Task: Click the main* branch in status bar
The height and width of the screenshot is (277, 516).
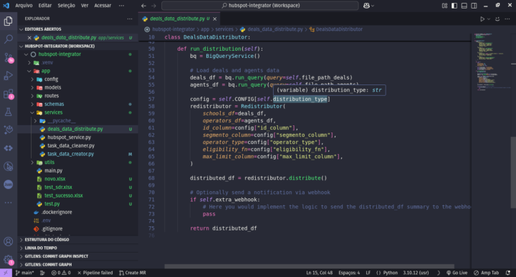Action: [x=24, y=273]
